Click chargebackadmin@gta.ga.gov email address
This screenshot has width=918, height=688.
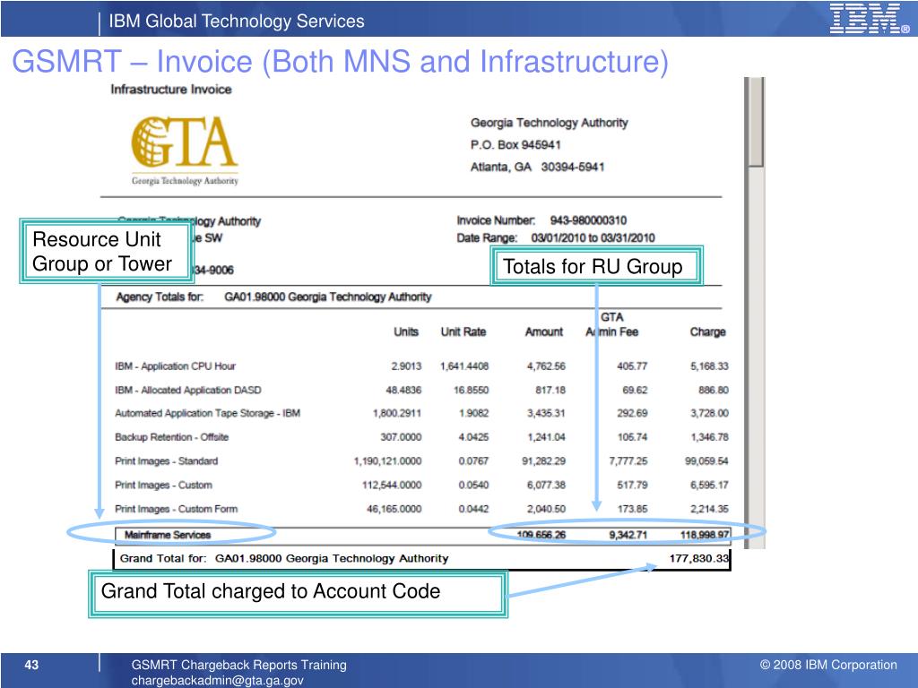coord(217,681)
